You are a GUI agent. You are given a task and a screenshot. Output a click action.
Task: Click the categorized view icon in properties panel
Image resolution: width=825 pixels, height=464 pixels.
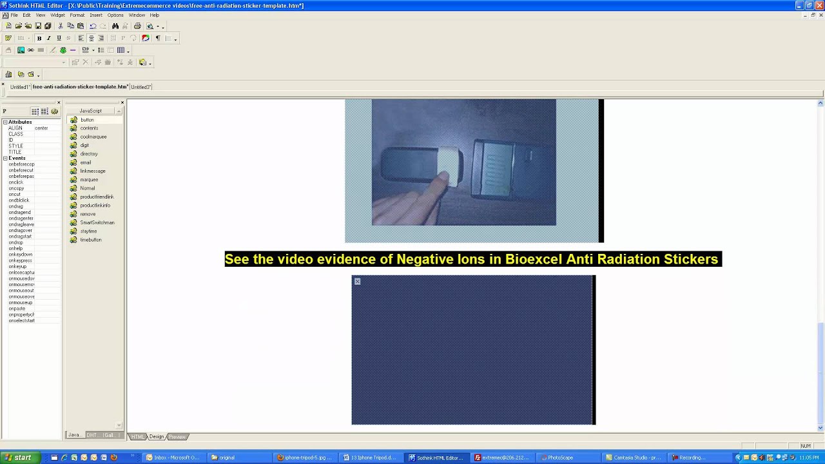pyautogui.click(x=35, y=111)
